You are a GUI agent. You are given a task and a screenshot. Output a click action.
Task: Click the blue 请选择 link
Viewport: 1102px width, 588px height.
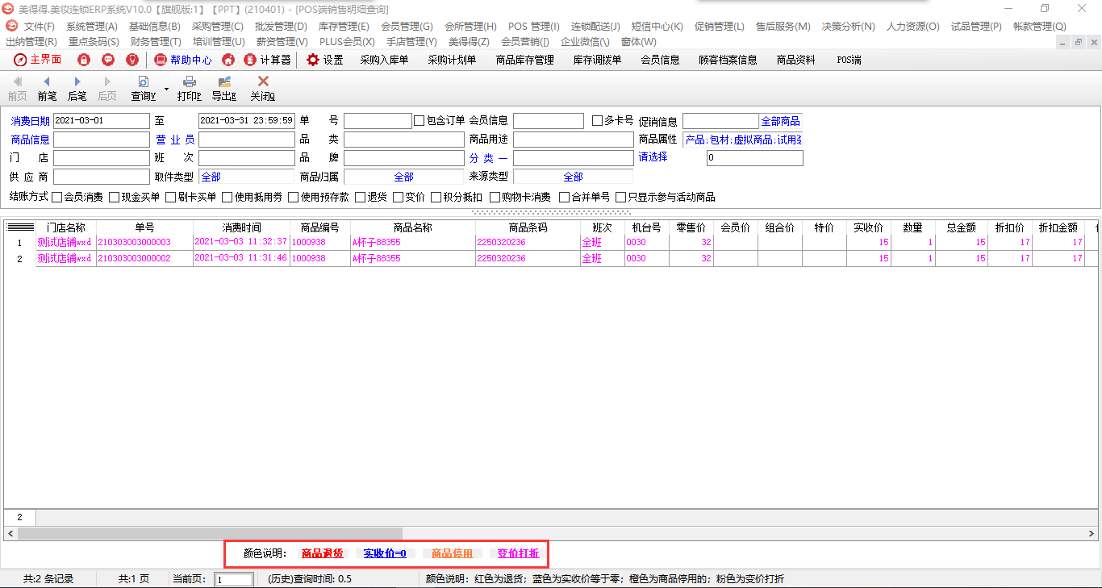[653, 156]
